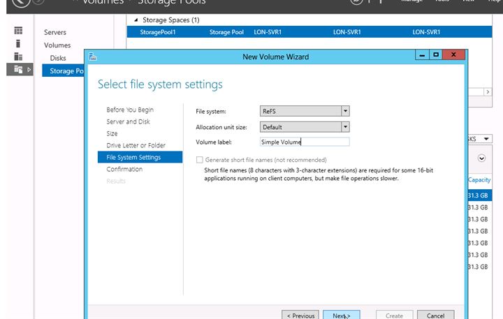This screenshot has width=503, height=319.
Task: Click the Dashboard icon in left sidebar
Action: [18, 31]
